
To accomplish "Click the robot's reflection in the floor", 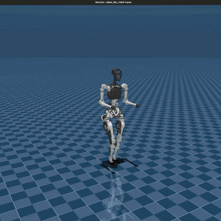I will click(115, 196).
